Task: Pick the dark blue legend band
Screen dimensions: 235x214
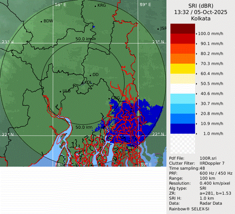Action: 182,129
